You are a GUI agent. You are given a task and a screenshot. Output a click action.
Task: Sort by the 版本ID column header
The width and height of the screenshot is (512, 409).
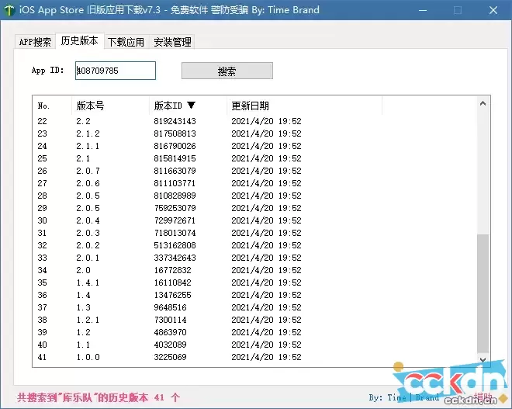188,106
